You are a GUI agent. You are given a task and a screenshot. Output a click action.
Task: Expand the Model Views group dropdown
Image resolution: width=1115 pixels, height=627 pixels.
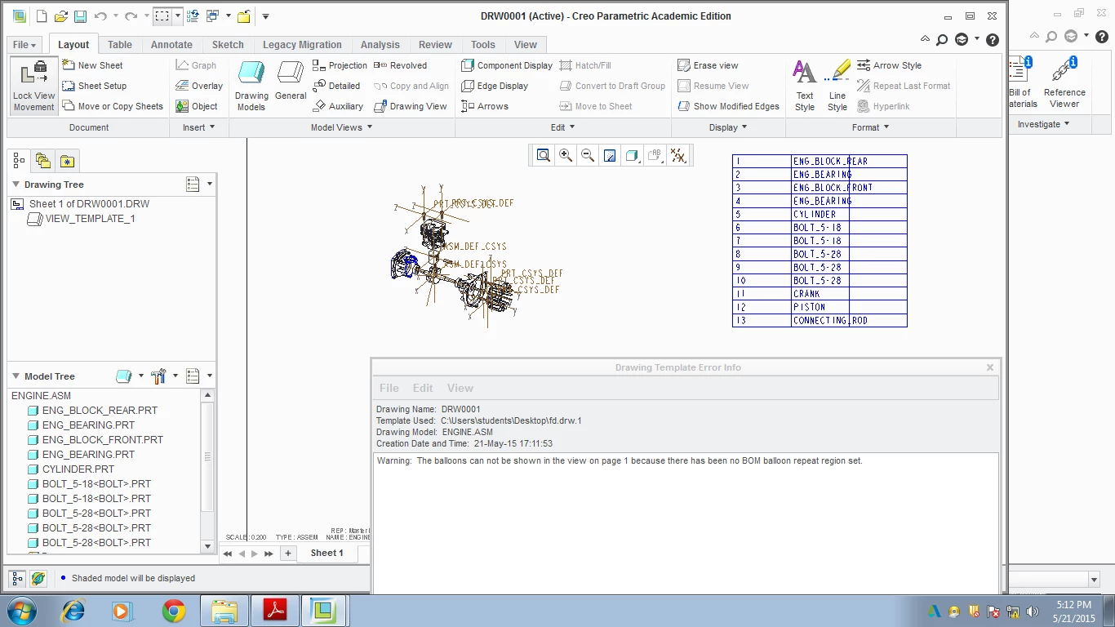(341, 127)
